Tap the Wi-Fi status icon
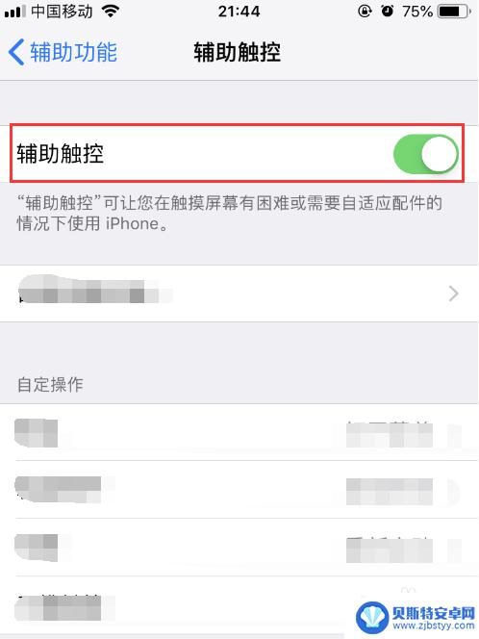 pos(111,12)
